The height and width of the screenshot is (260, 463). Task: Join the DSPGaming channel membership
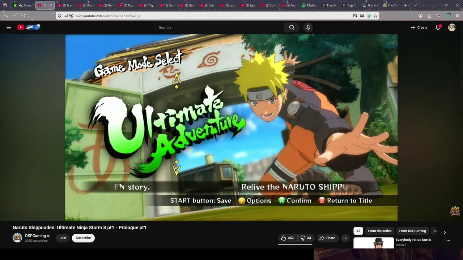tap(63, 238)
